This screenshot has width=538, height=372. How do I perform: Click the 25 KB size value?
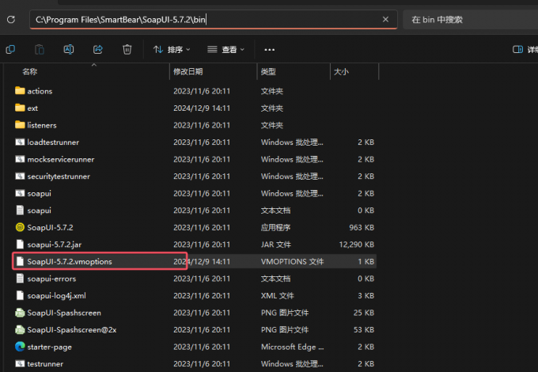364,313
